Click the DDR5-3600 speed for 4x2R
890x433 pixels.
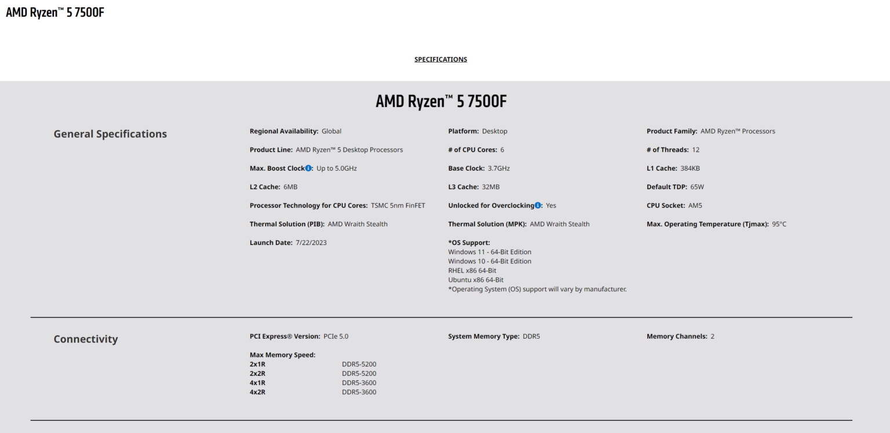click(x=359, y=391)
